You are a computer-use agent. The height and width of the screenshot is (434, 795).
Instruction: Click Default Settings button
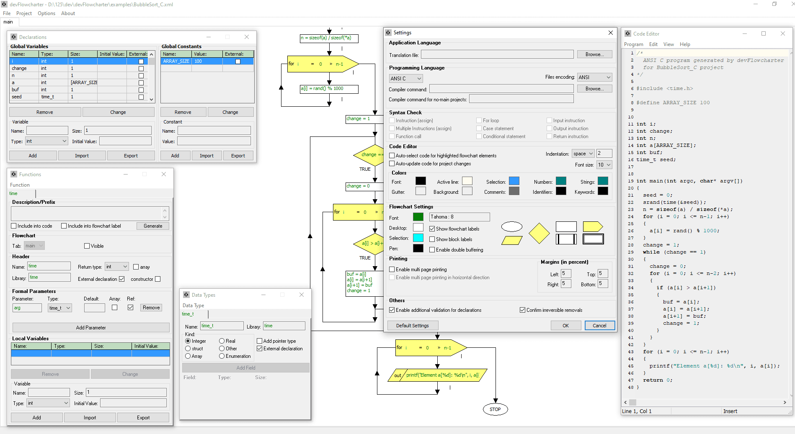(x=412, y=326)
